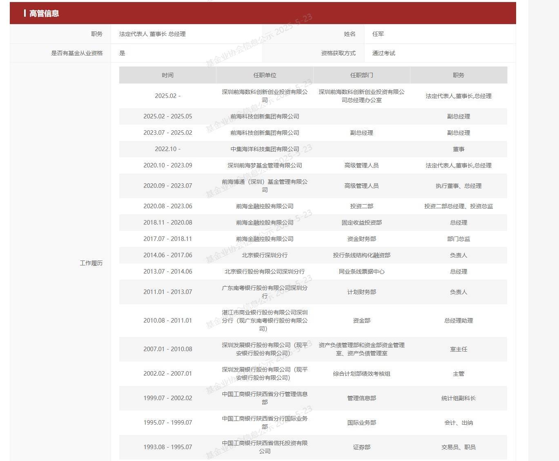Screen dimensions: 559x461
Task: Click 法定代表人 董事长 总经理 position value
Action: click(x=152, y=34)
